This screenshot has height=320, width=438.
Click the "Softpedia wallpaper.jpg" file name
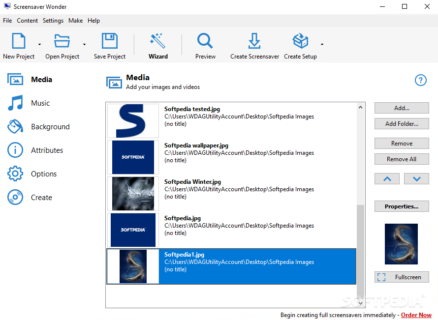click(196, 145)
